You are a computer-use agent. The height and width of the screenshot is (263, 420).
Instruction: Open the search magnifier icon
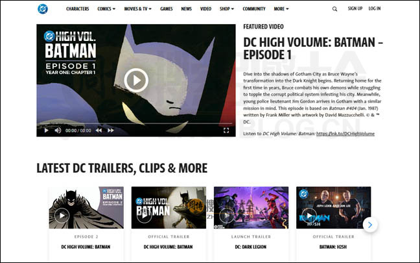(334, 9)
